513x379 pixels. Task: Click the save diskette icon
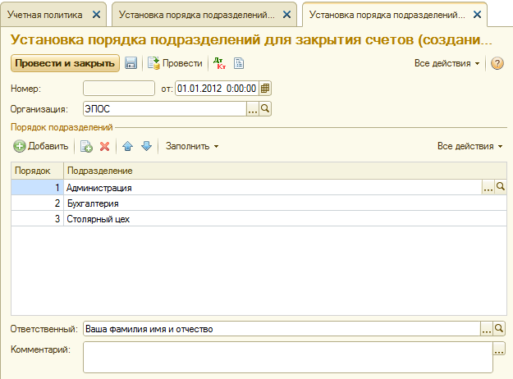(131, 63)
